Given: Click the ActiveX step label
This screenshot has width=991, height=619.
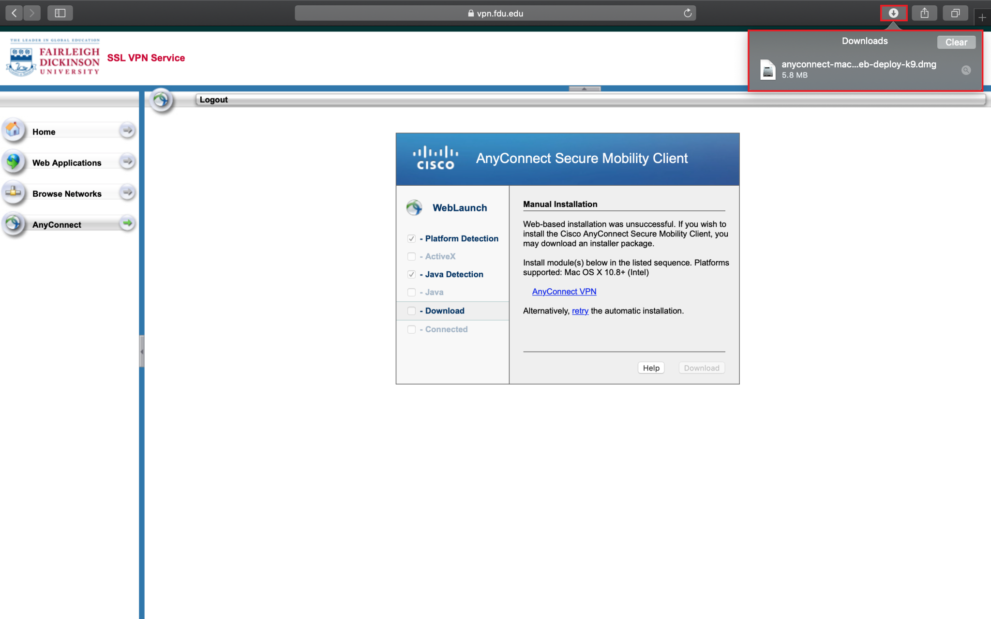Looking at the screenshot, I should tap(440, 256).
